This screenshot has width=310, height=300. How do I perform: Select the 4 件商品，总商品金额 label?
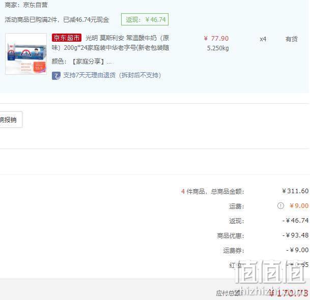pyautogui.click(x=213, y=191)
